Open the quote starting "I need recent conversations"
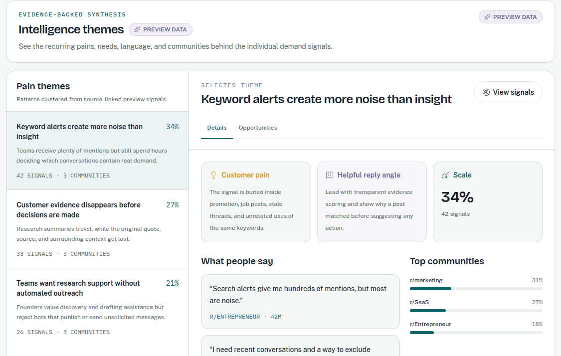The height and width of the screenshot is (356, 561). (300, 346)
